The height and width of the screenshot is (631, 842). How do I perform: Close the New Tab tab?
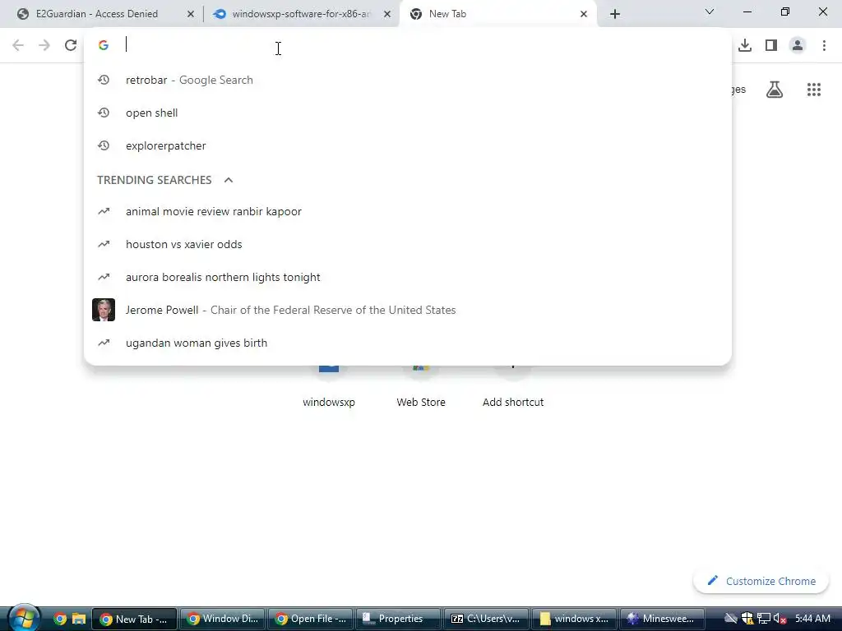[x=584, y=14]
